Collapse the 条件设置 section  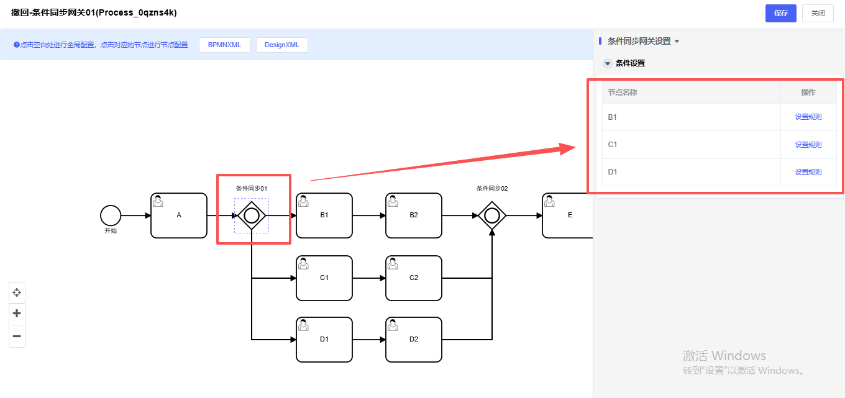pyautogui.click(x=608, y=63)
